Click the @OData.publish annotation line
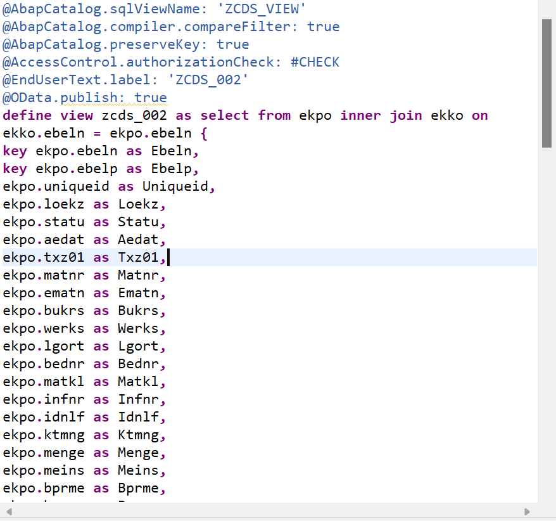This screenshot has height=521, width=556. [x=76, y=98]
